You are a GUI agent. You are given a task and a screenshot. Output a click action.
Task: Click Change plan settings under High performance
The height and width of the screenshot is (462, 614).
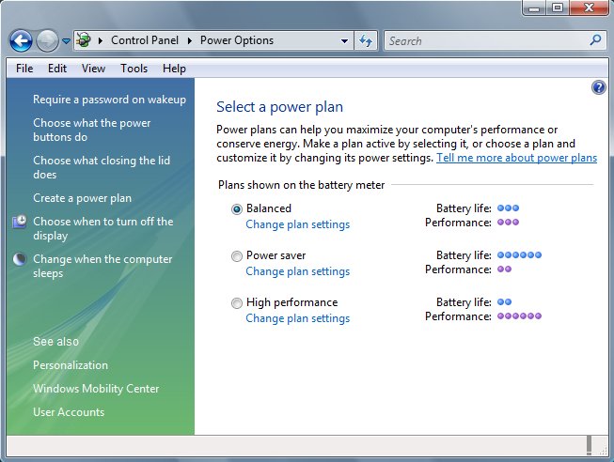click(x=298, y=318)
